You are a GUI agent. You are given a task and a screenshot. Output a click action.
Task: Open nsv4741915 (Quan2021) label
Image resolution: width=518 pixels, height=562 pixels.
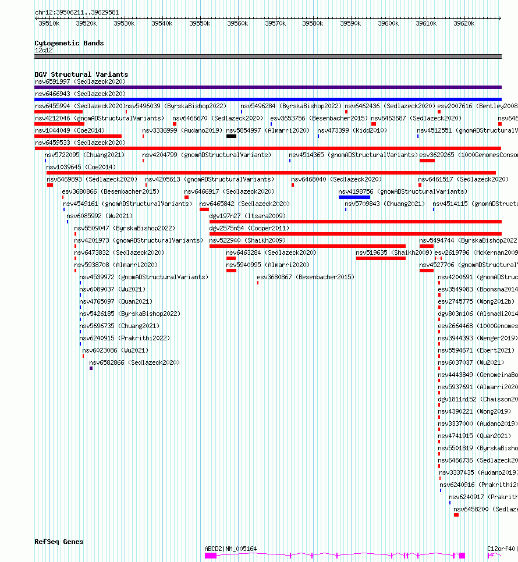click(474, 435)
